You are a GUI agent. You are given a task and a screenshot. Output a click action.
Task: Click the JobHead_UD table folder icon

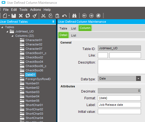pos(12,31)
